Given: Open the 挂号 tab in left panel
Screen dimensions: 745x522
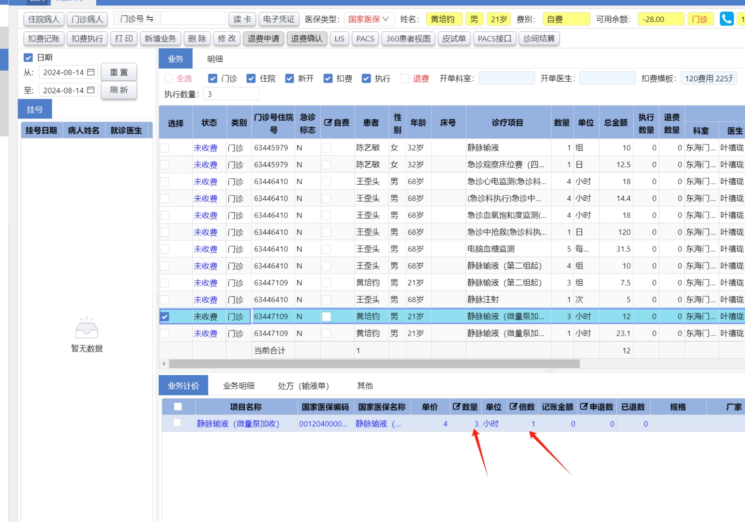Looking at the screenshot, I should [x=35, y=109].
